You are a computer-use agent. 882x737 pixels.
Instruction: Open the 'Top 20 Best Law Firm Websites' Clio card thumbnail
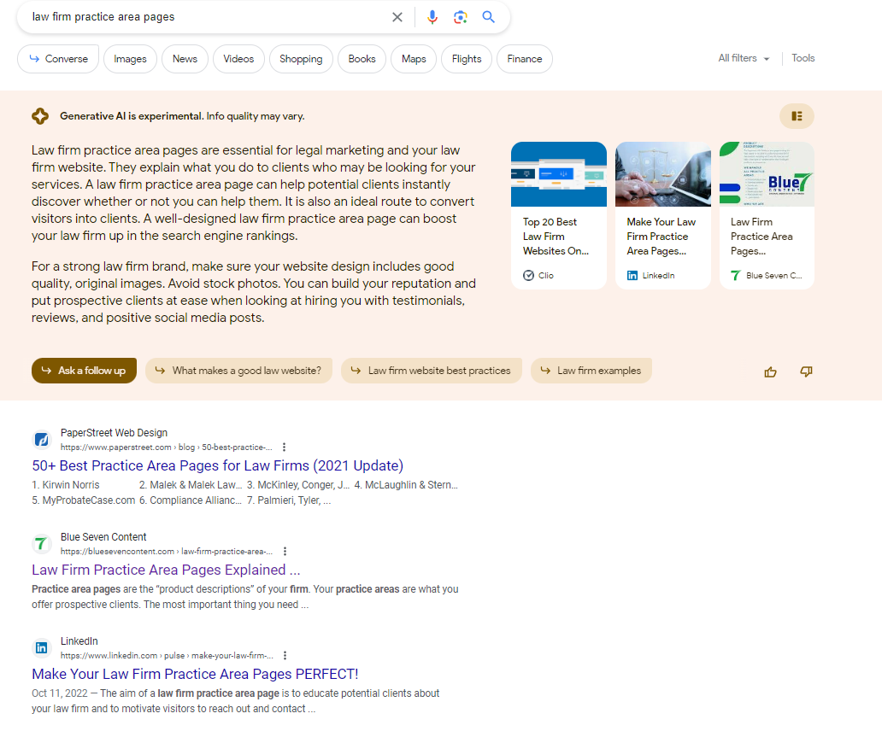tap(559, 174)
